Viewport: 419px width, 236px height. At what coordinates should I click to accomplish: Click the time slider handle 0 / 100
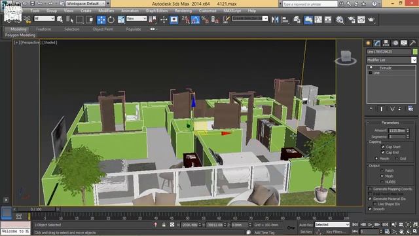point(36,209)
